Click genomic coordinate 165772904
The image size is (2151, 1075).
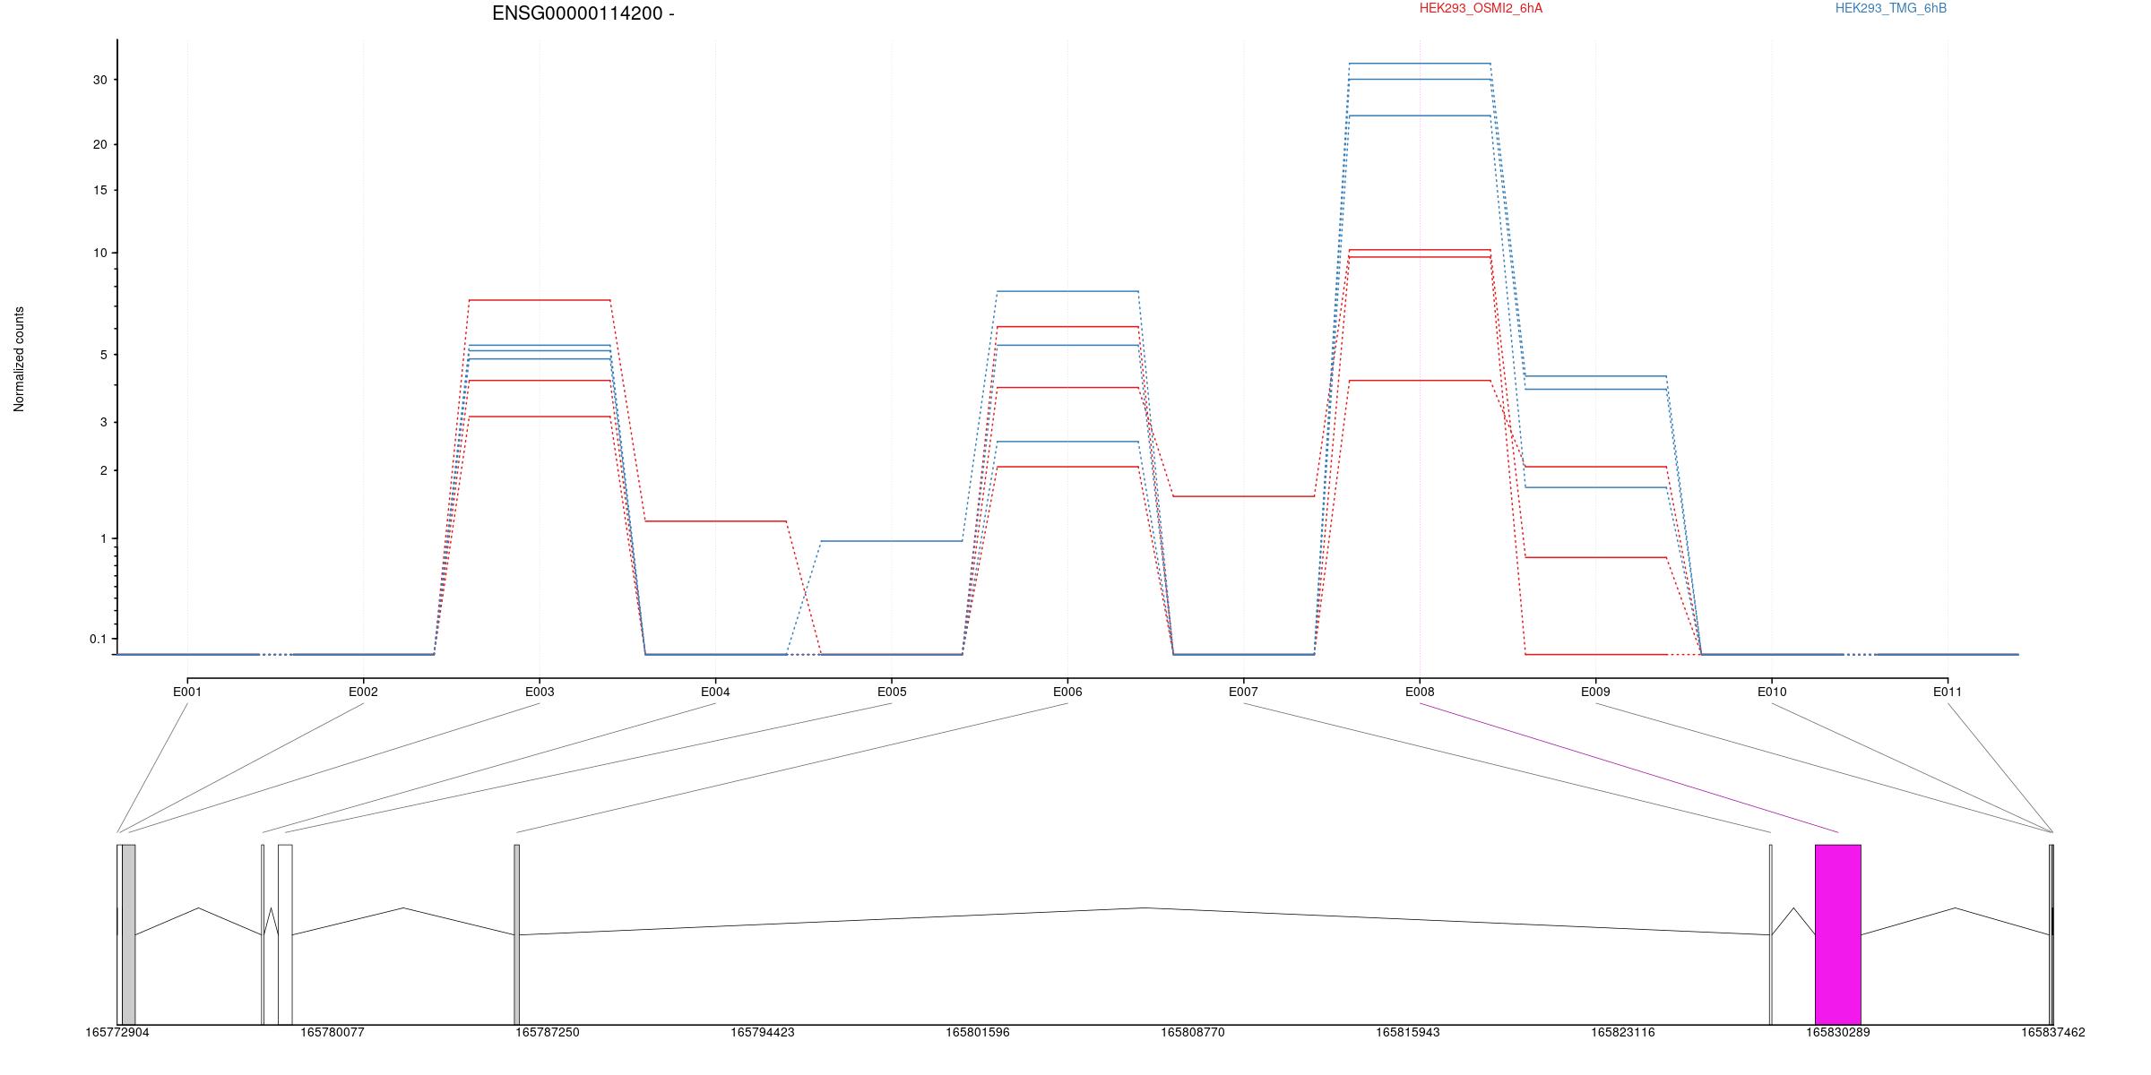117,1033
